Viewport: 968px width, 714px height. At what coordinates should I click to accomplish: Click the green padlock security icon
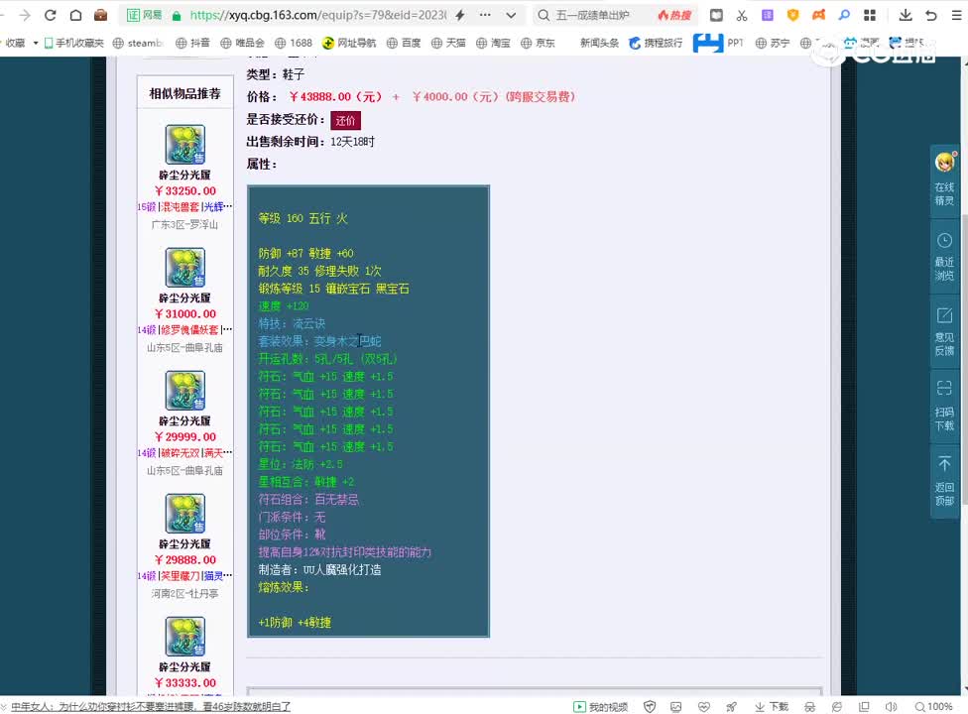click(x=177, y=16)
